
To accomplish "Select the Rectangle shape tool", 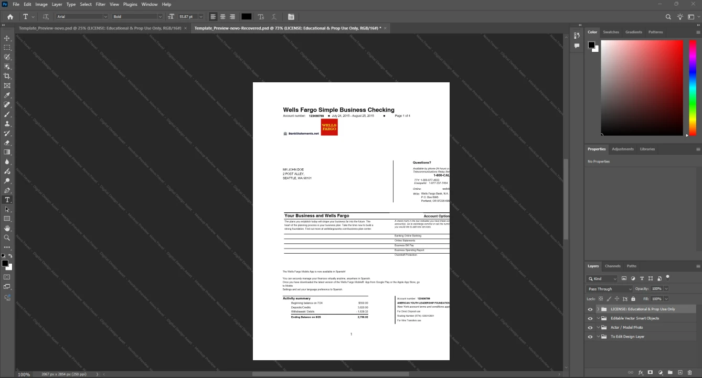I will 7,219.
